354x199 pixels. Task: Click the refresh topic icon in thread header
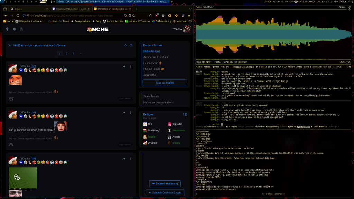(x=131, y=45)
